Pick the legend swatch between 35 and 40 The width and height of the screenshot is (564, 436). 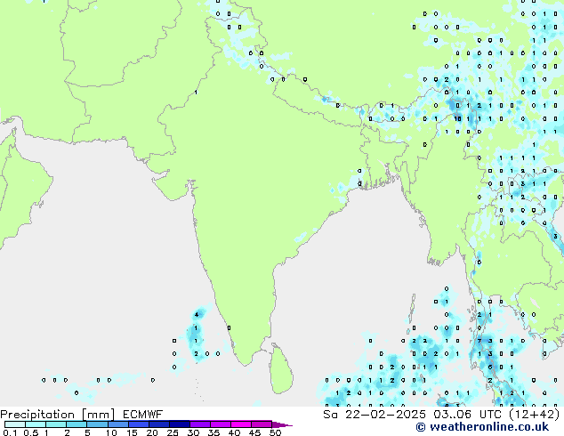point(221,424)
